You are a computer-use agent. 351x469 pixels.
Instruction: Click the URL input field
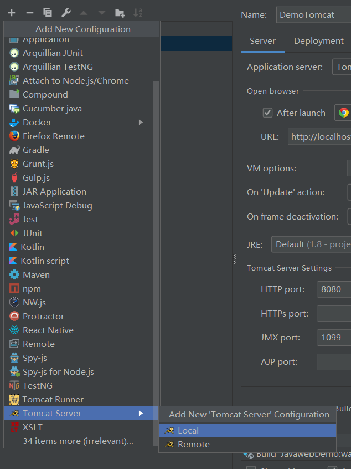click(319, 137)
